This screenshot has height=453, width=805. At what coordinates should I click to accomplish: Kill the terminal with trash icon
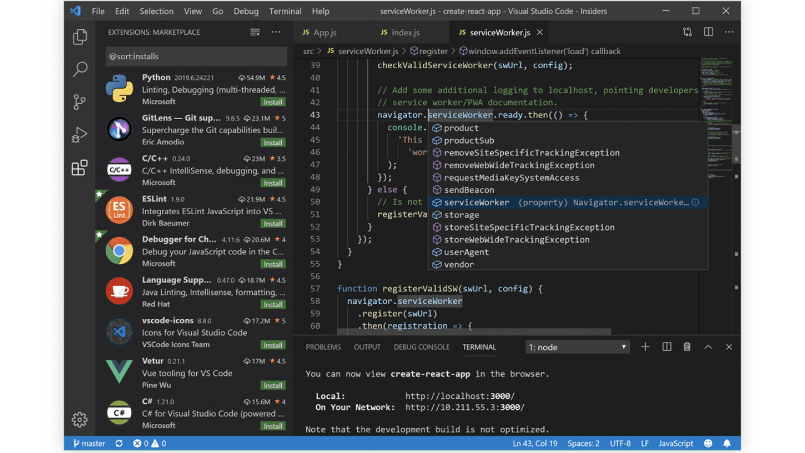(687, 347)
